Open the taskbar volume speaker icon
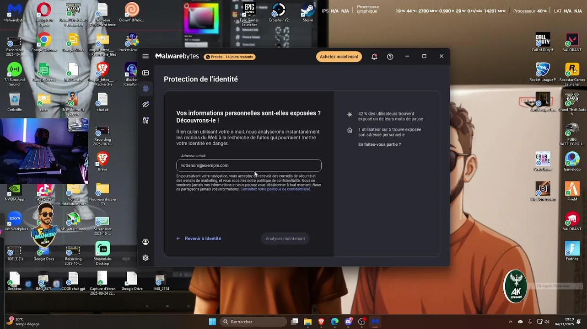 (x=547, y=322)
